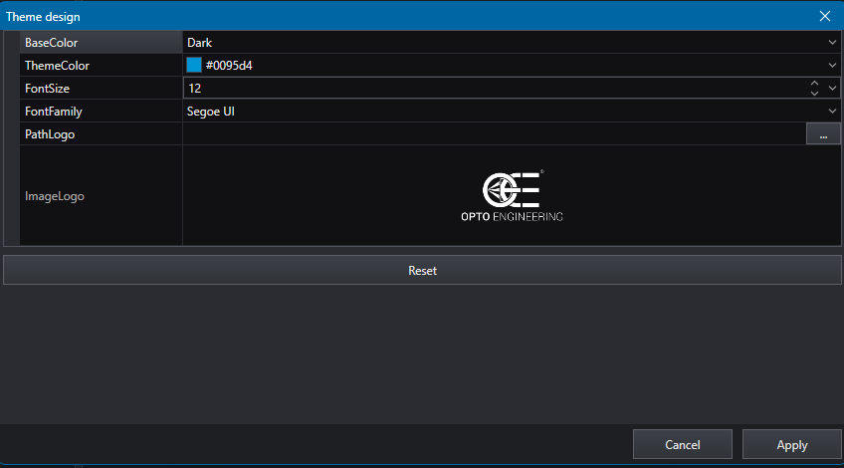Viewport: 844px width, 468px height.
Task: Browse for logo with the ellipsis button
Action: point(823,134)
